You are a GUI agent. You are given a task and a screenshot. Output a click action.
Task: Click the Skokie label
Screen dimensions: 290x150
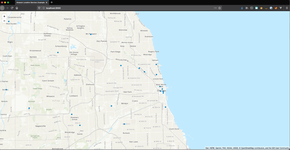click(133, 46)
